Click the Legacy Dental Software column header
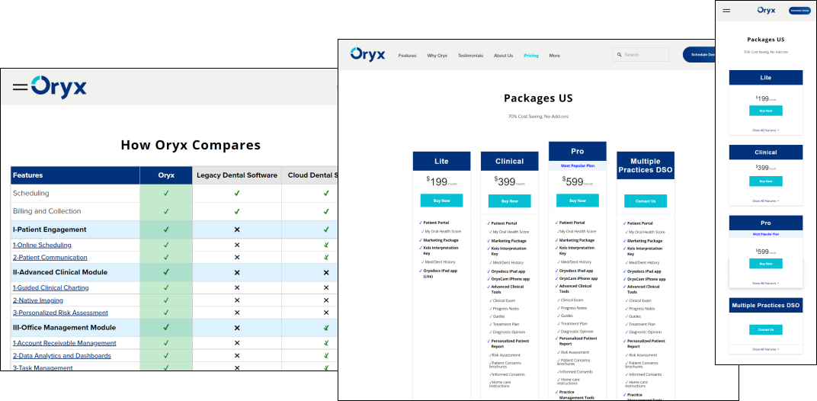 coord(237,175)
